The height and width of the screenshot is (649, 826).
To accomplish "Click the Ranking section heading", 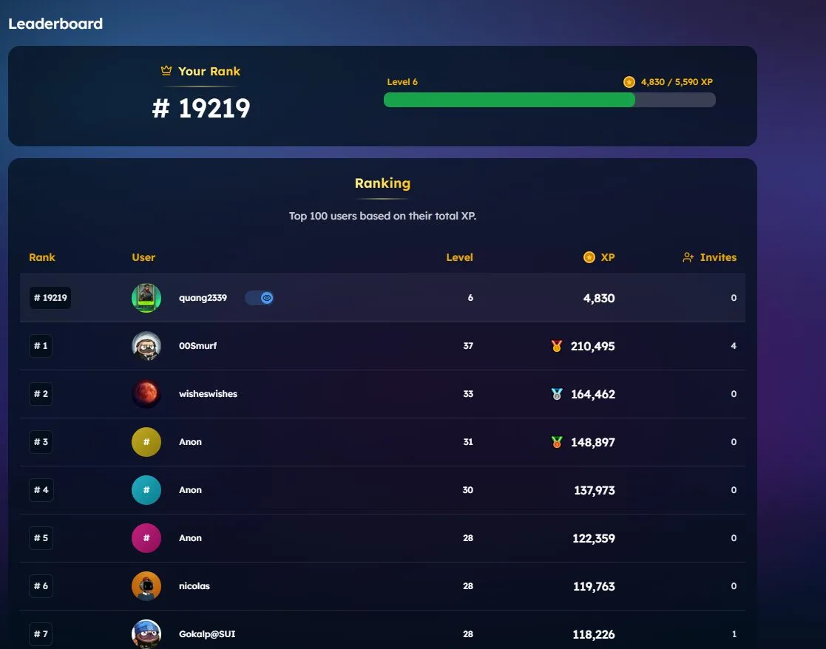I will [x=382, y=183].
